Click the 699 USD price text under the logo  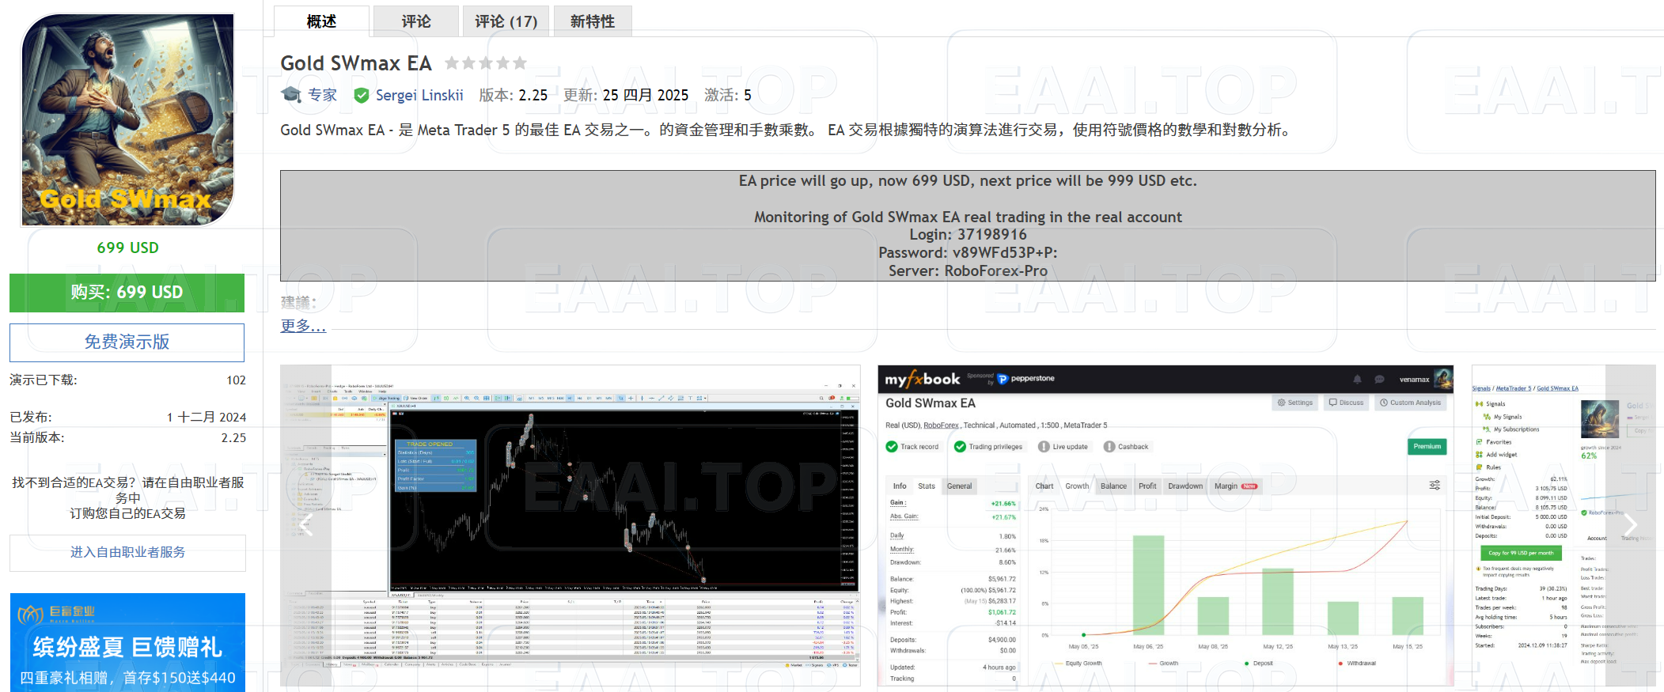[x=128, y=248]
